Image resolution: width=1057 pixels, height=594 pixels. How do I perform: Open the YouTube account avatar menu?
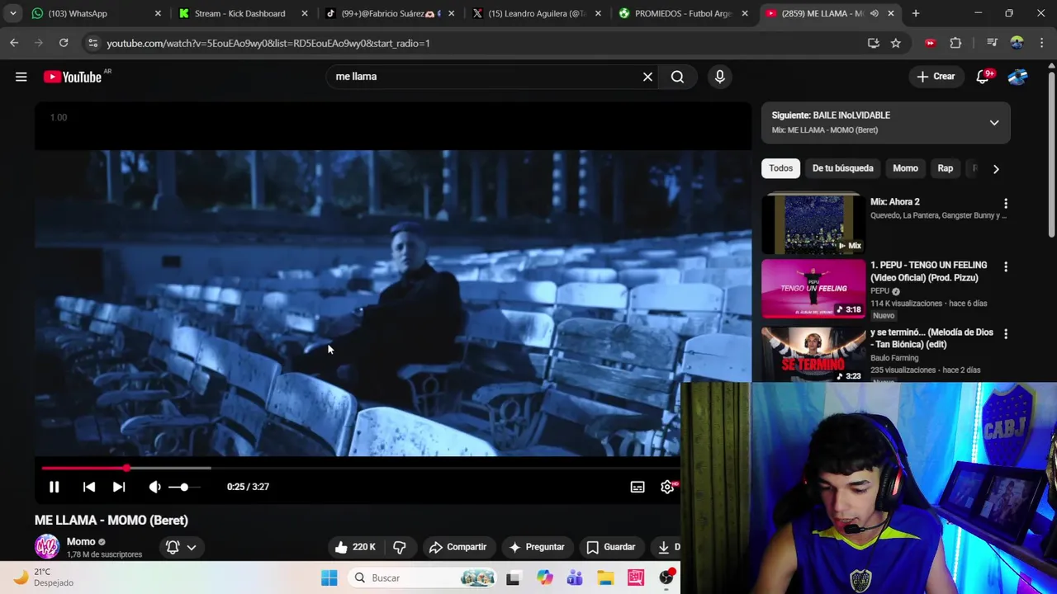(x=1017, y=77)
